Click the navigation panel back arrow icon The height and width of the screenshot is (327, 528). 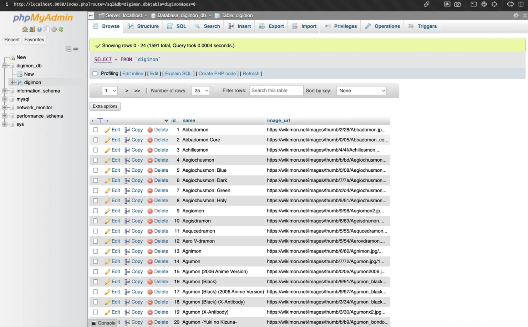pyautogui.click(x=91, y=15)
